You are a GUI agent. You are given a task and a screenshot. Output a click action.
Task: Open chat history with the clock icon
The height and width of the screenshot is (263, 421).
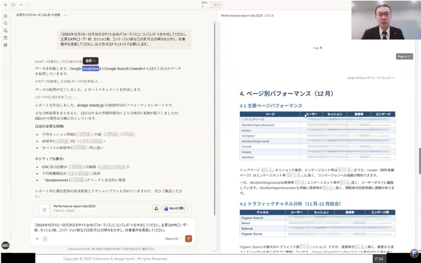[45, 238]
